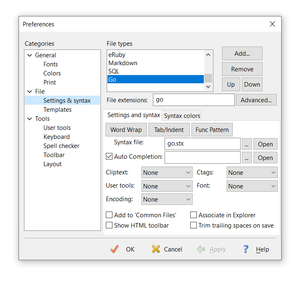Image resolution: width=301 pixels, height=282 pixels.
Task: Close the Preferences dialog
Action: [x=272, y=24]
